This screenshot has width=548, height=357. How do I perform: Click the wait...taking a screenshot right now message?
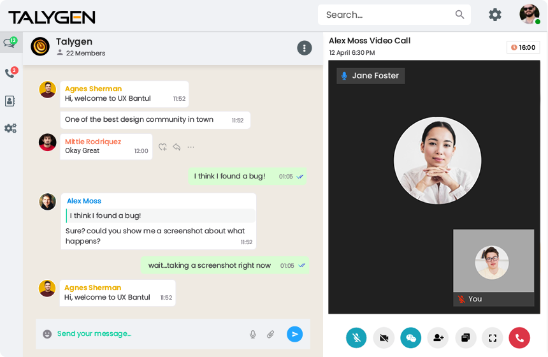click(x=225, y=265)
